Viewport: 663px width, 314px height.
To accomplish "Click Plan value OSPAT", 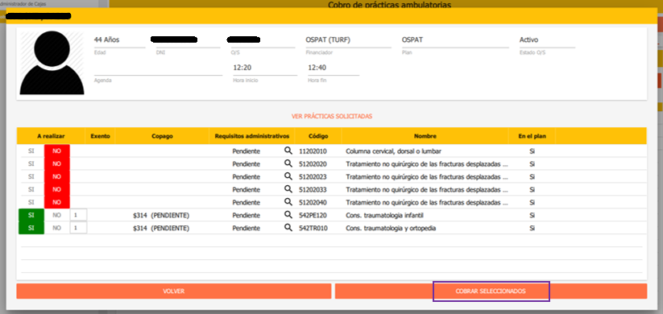I will tap(412, 40).
